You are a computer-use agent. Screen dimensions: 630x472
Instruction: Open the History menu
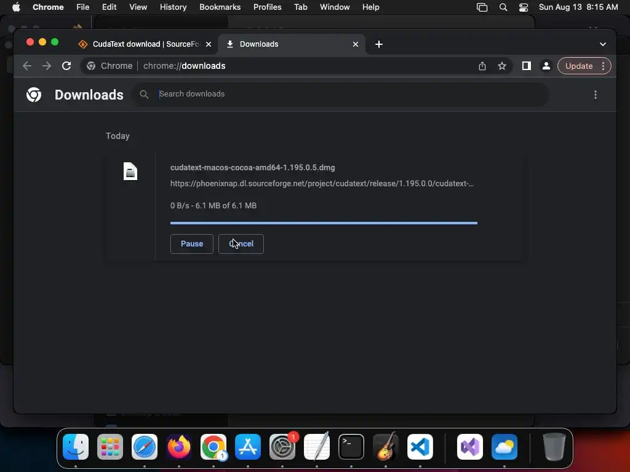[x=173, y=7]
